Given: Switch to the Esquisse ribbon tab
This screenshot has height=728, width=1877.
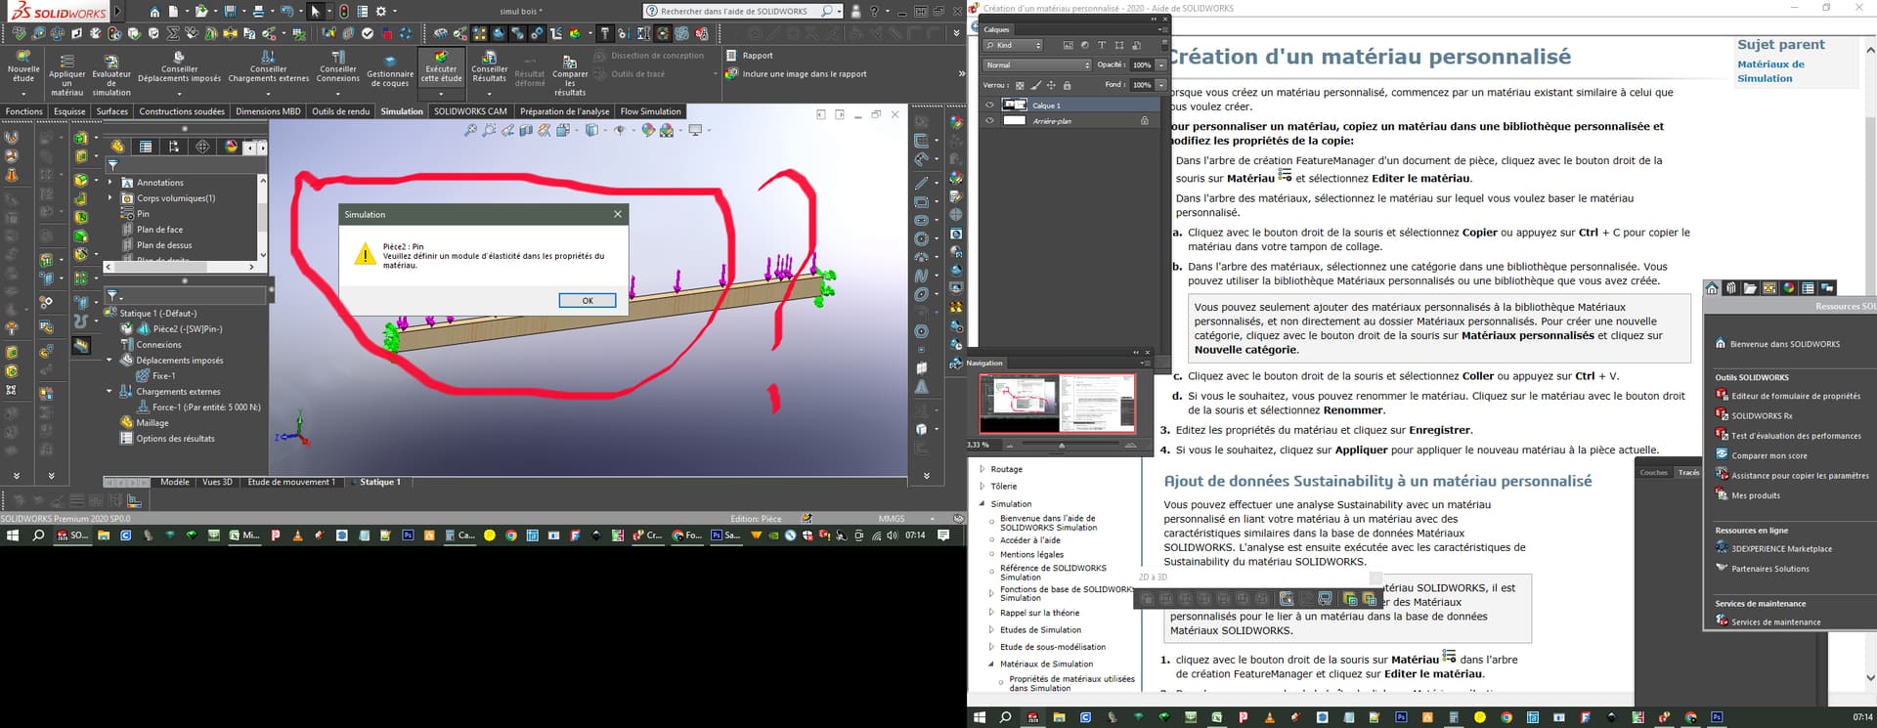Looking at the screenshot, I should 69,111.
